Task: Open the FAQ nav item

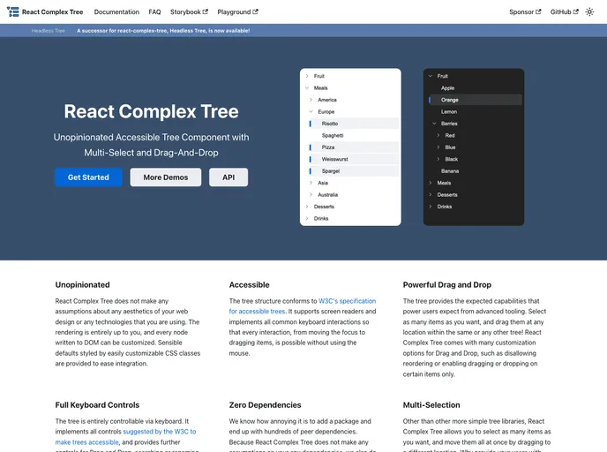Action: (154, 12)
